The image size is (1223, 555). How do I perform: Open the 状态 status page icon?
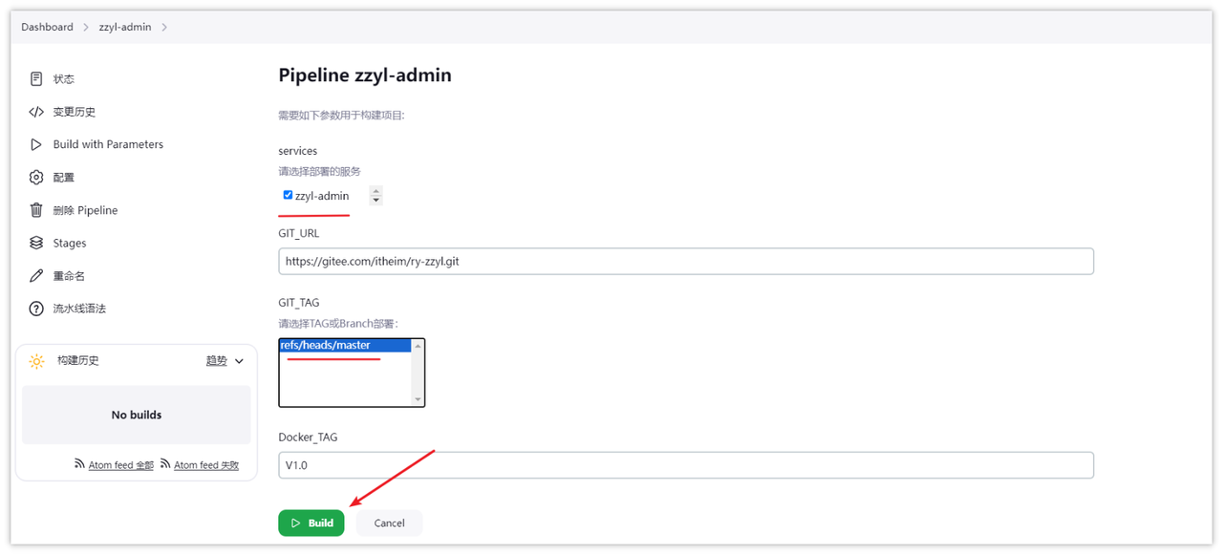pos(36,79)
